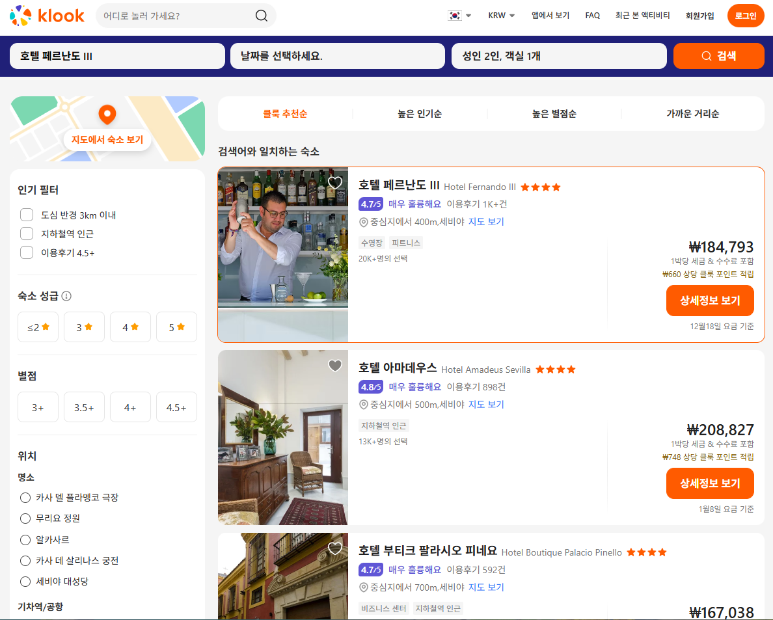Screen dimensions: 773x620
Task: Select the 3 star grade filter
Action: point(85,327)
